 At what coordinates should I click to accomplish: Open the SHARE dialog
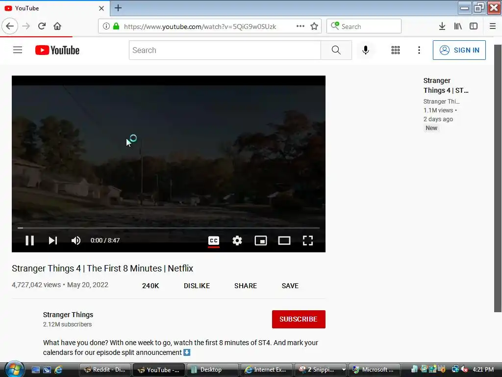tap(246, 286)
